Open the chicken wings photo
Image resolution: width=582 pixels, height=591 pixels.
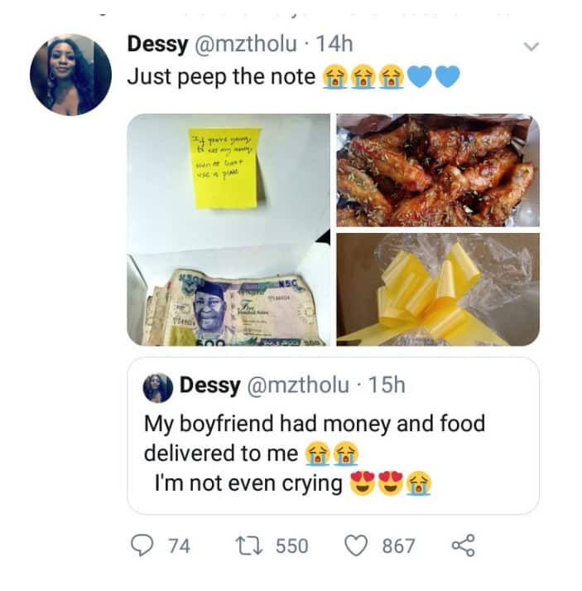(x=437, y=170)
